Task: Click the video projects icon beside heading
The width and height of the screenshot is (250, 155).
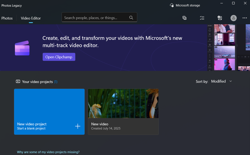Action: click(x=18, y=82)
